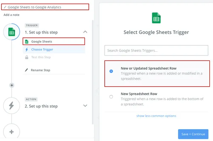Viewport: 213px width, 141px height.
Task: Click the large Google Sheets logo in right panel
Action: point(156,18)
